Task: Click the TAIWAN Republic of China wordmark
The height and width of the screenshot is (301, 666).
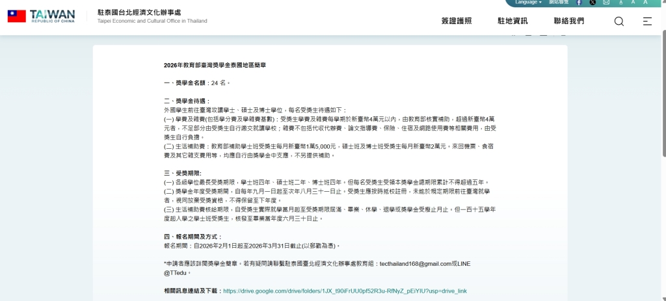Action: tap(52, 16)
